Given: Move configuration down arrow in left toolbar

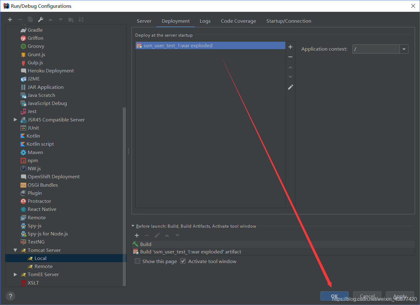Looking at the screenshot, I should click(61, 20).
